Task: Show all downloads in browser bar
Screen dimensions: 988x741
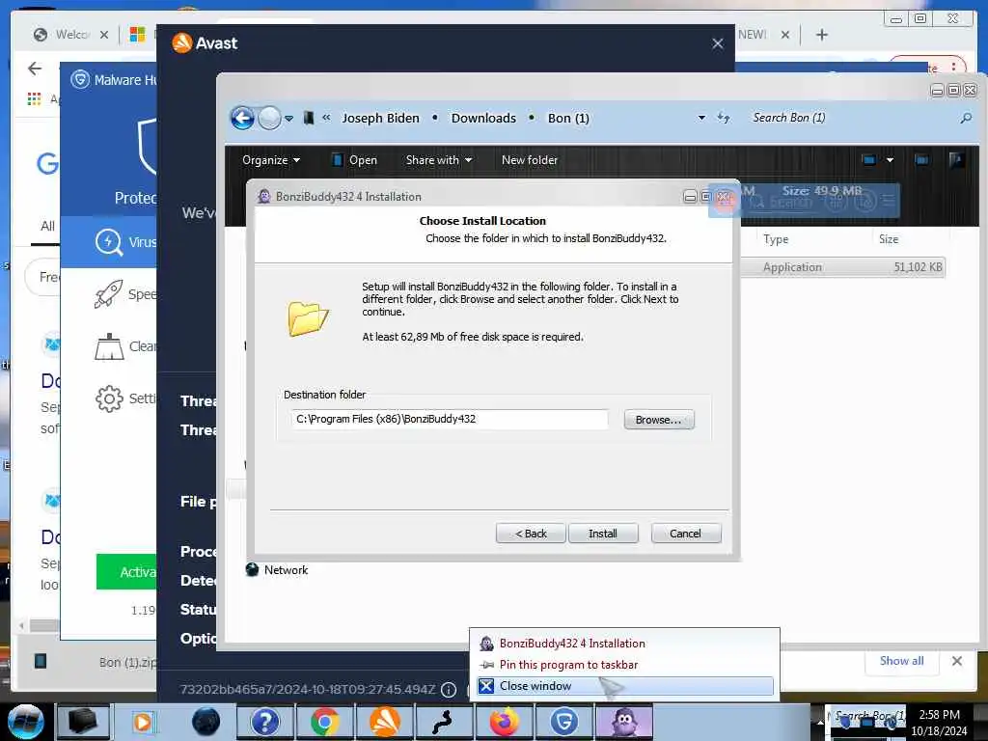Action: pyautogui.click(x=902, y=661)
